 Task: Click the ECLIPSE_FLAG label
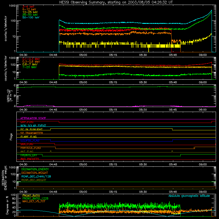[30, 140]
